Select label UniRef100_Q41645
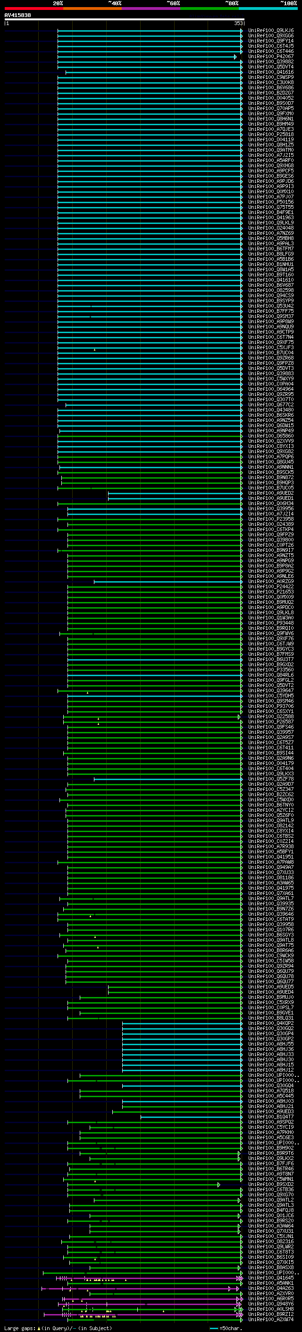 tap(271, 1278)
